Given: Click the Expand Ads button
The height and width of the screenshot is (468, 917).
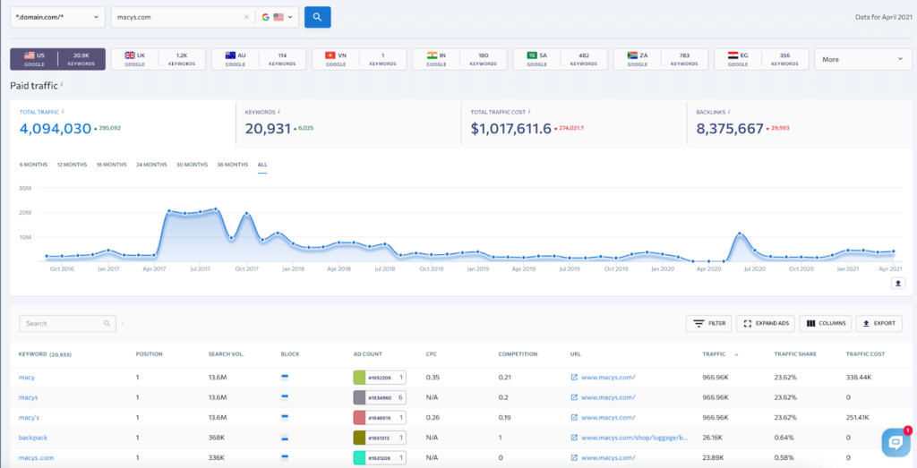Looking at the screenshot, I should point(766,323).
